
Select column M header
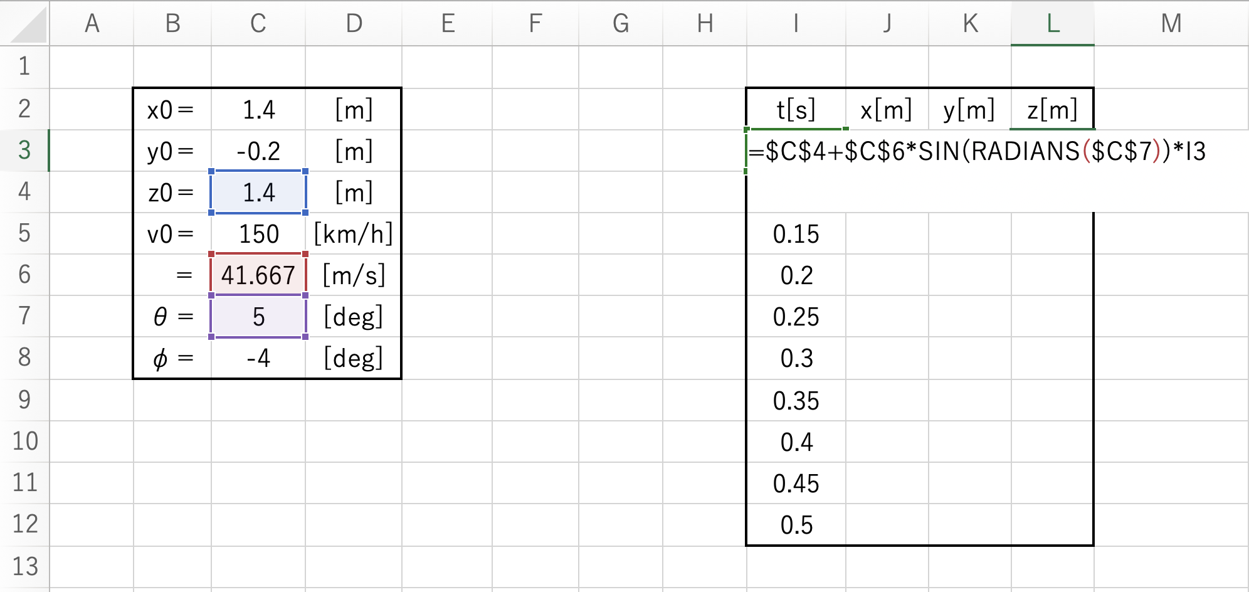(x=1171, y=23)
